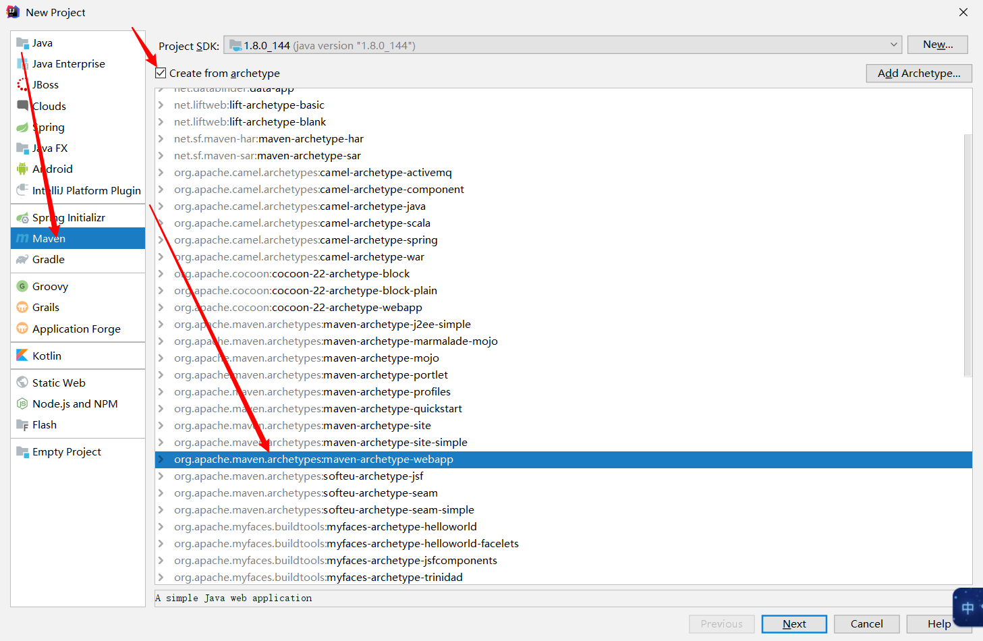Click the Next button

click(x=794, y=624)
